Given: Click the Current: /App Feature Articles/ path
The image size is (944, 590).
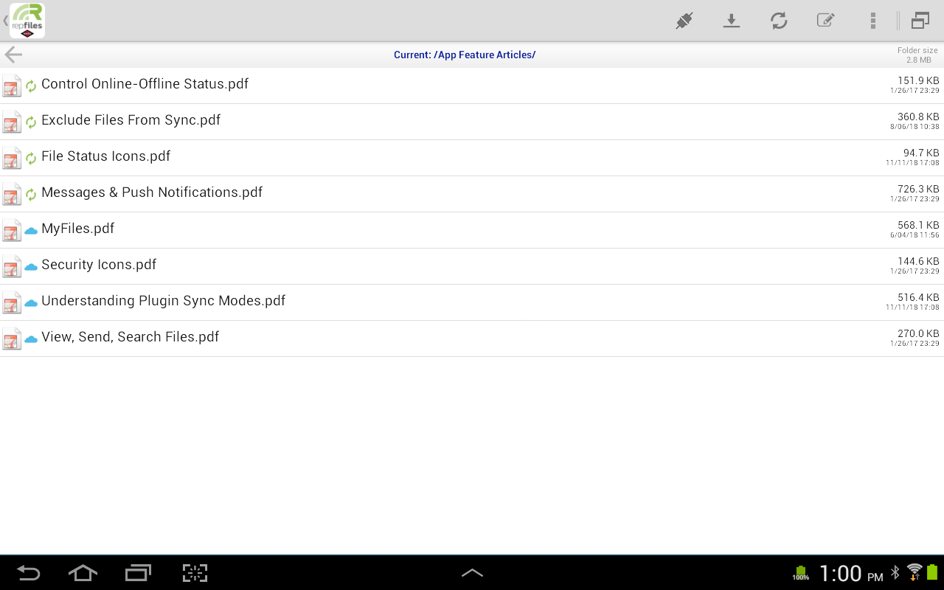Looking at the screenshot, I should (x=465, y=55).
